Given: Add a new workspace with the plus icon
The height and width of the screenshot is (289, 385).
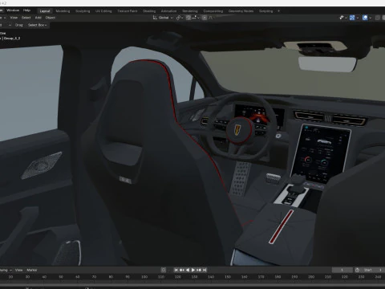Looking at the screenshot, I should point(278,11).
